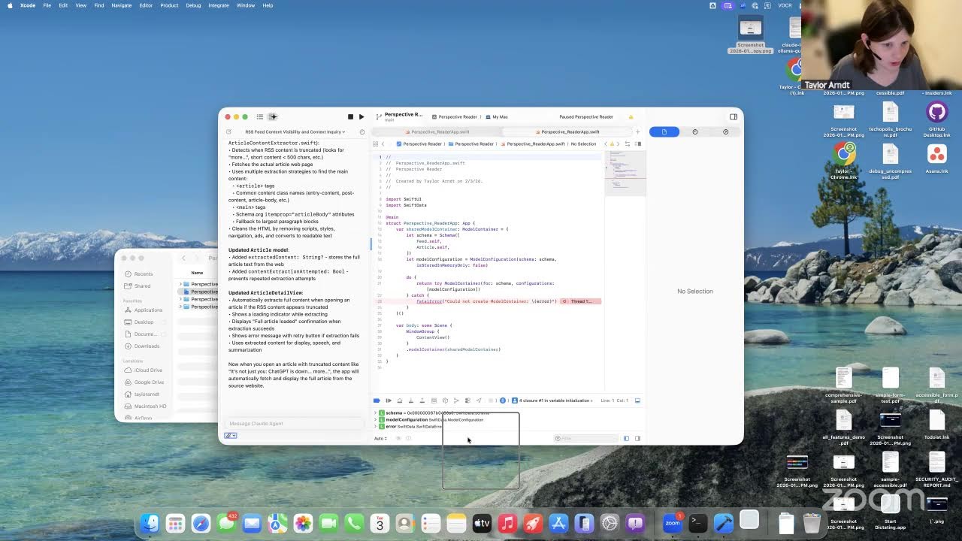This screenshot has width=962, height=541.
Task: Step out in the debugger
Action: [422, 400]
